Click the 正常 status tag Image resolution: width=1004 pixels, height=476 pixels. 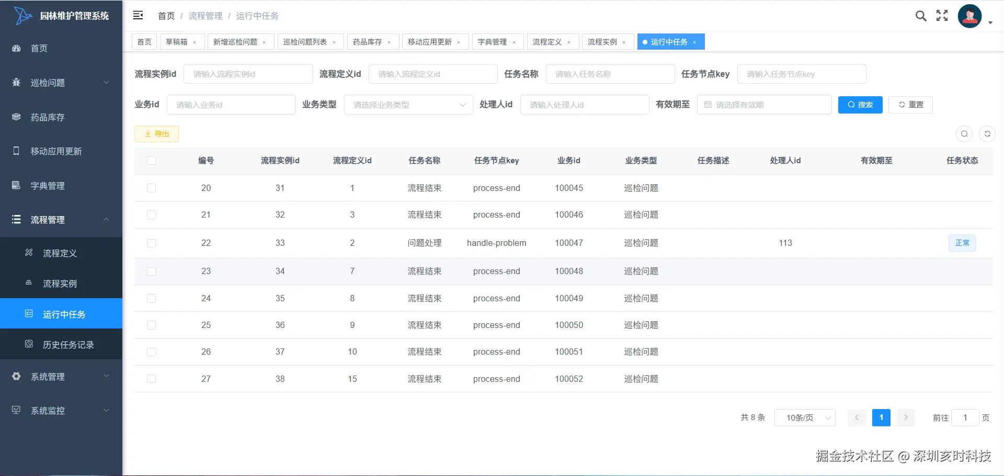tap(962, 243)
